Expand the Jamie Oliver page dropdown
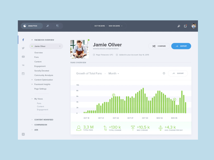Image resolution: width=214 pixels, height=160 pixels. tap(46, 46)
